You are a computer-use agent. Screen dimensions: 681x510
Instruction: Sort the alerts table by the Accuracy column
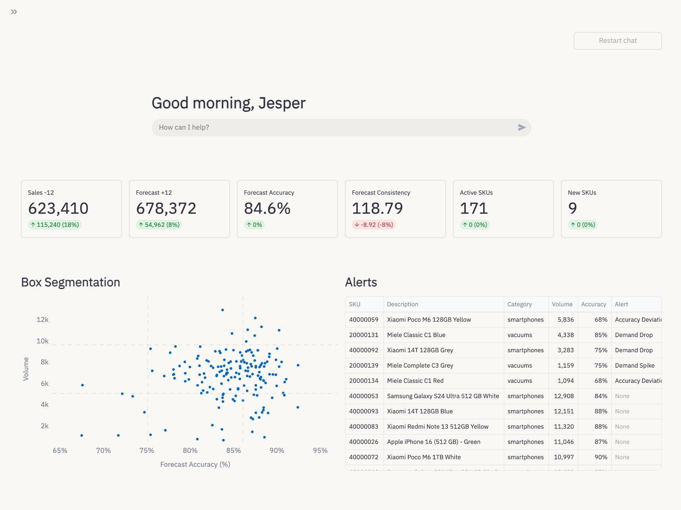594,304
